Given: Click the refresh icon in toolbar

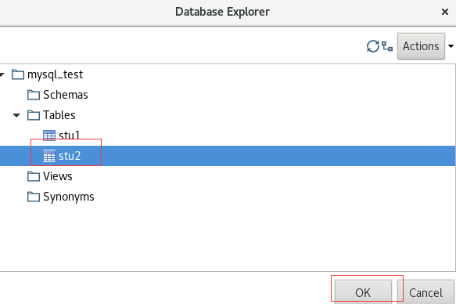Looking at the screenshot, I should click(373, 46).
